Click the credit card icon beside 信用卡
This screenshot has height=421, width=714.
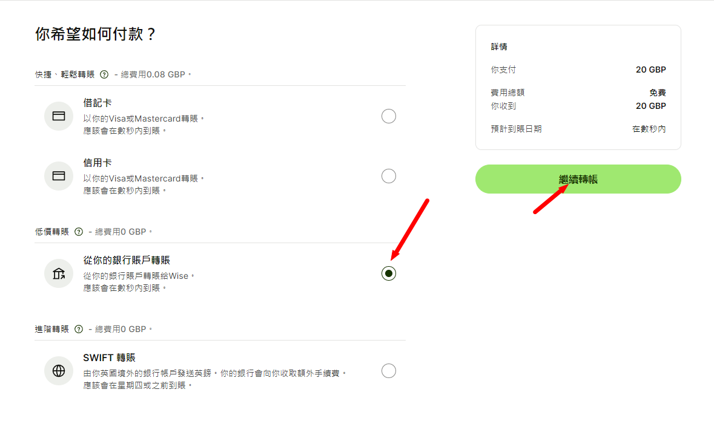point(58,176)
